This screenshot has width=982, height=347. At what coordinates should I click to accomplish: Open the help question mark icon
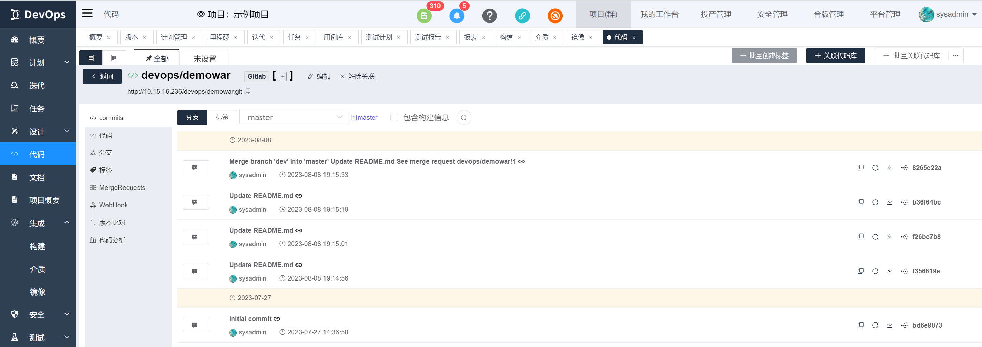tap(490, 16)
